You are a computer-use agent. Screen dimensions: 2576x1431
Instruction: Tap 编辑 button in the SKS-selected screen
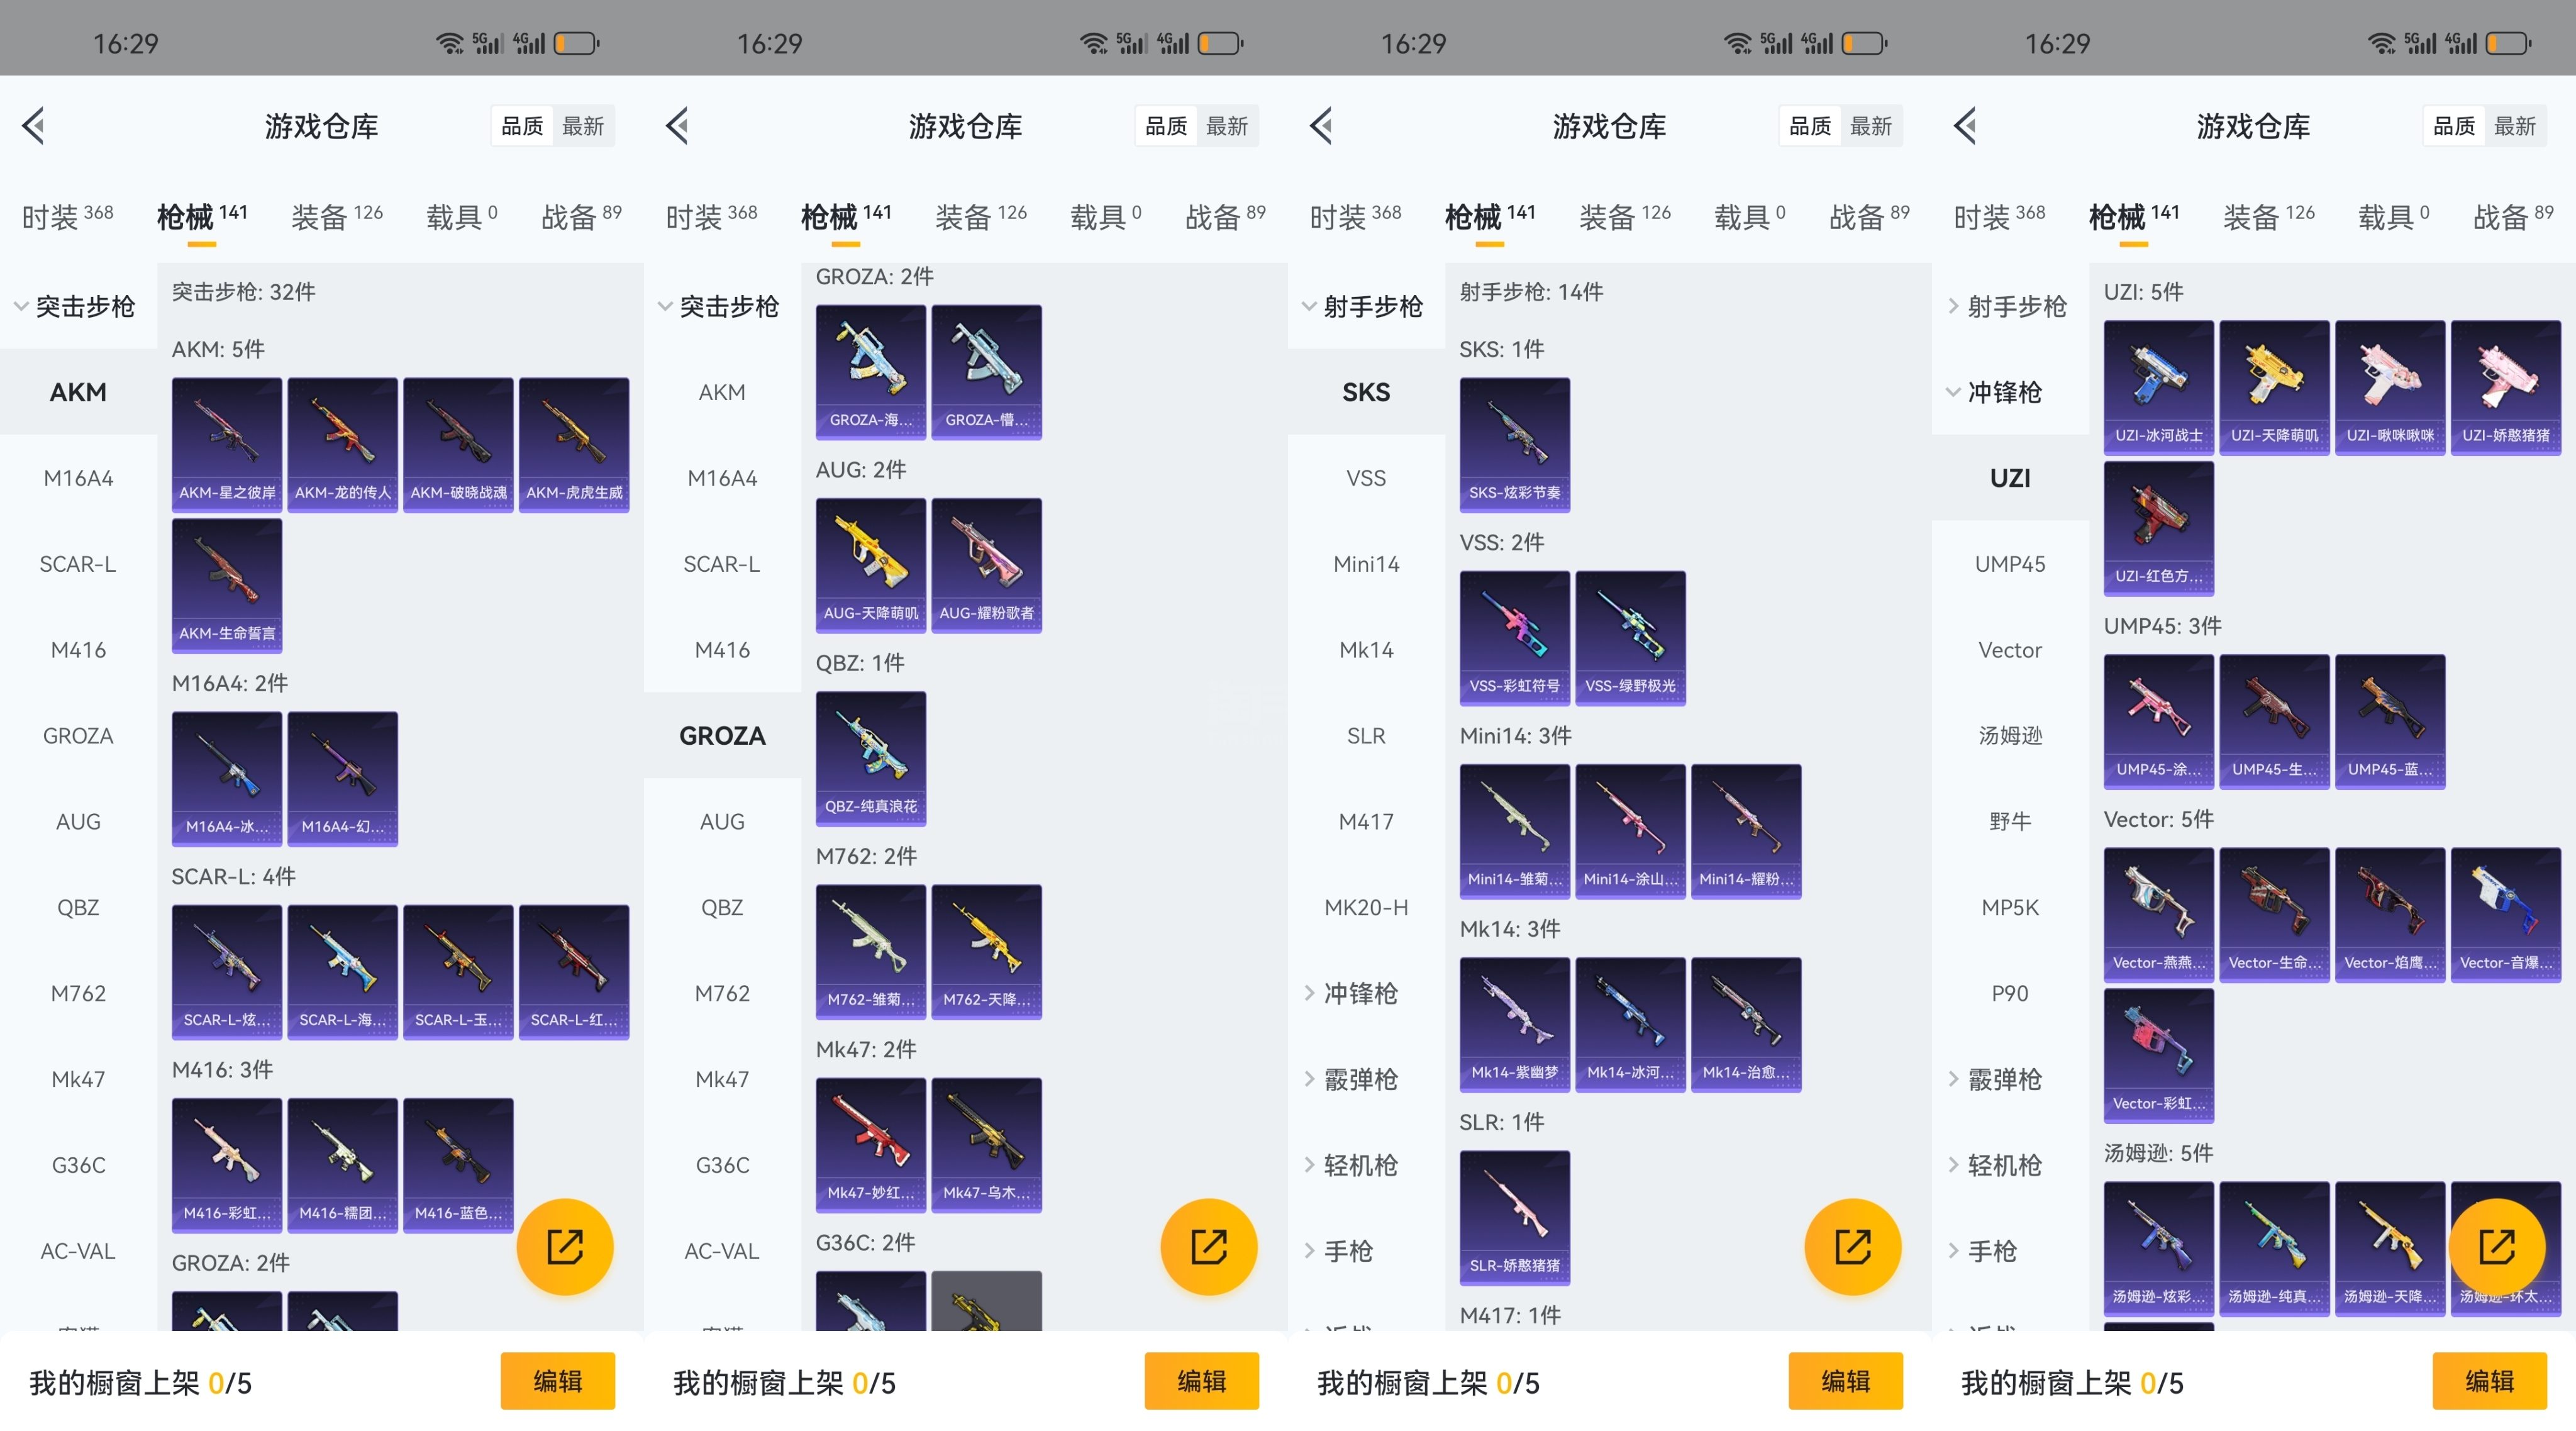pyautogui.click(x=1846, y=1381)
